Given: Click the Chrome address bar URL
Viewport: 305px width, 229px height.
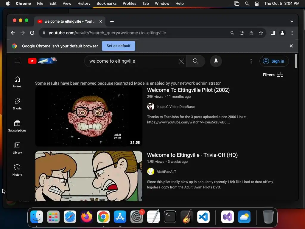Looking at the screenshot, I should 107,33.
